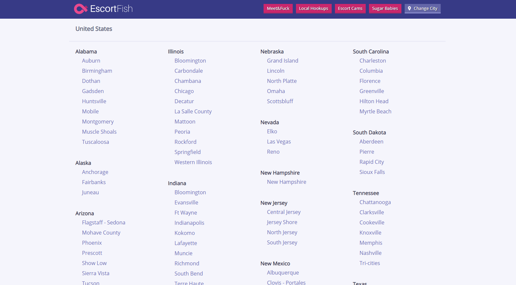Open the Birmingham city link

(x=97, y=71)
